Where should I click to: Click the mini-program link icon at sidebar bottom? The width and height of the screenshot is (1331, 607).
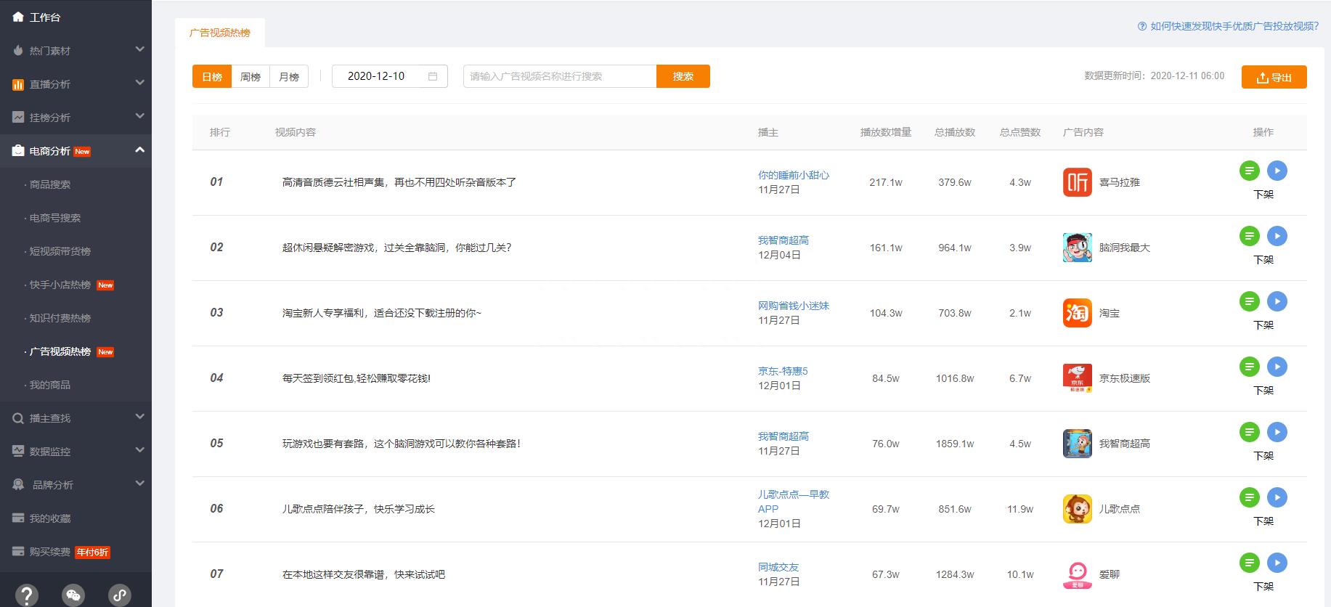point(119,595)
